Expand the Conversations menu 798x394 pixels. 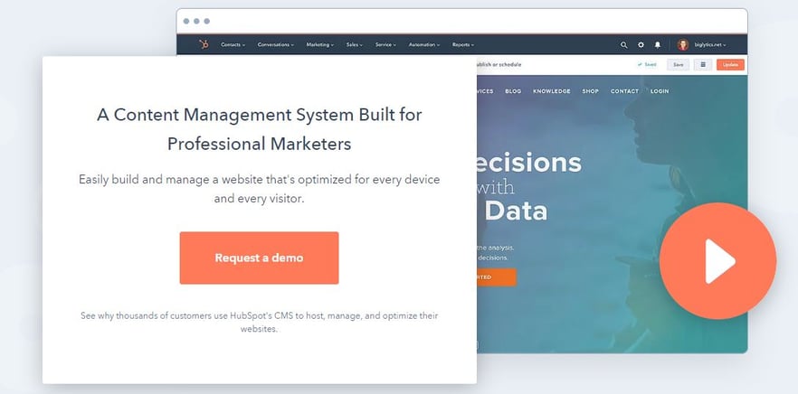click(275, 45)
